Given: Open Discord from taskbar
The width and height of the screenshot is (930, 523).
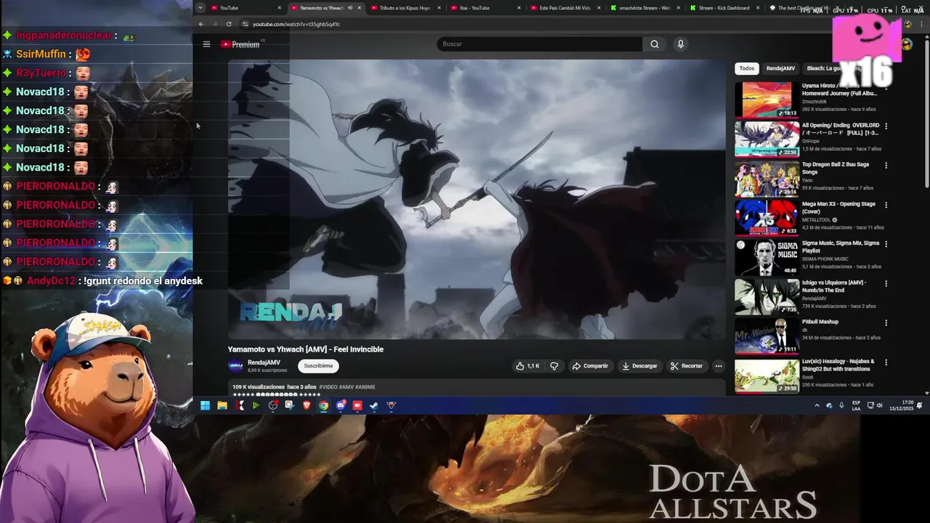Looking at the screenshot, I should tap(341, 405).
